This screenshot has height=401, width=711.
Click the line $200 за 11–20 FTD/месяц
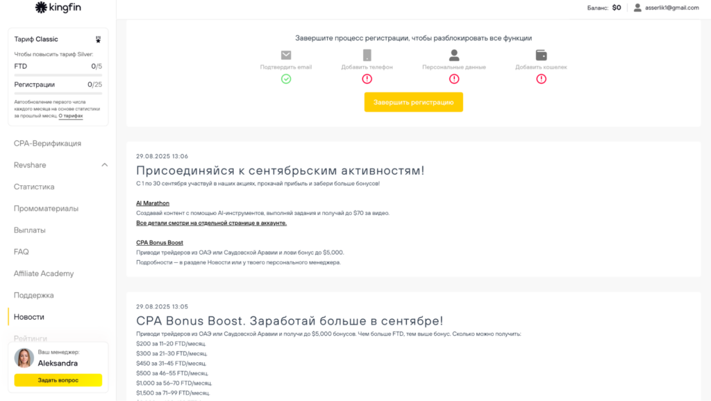tap(171, 344)
